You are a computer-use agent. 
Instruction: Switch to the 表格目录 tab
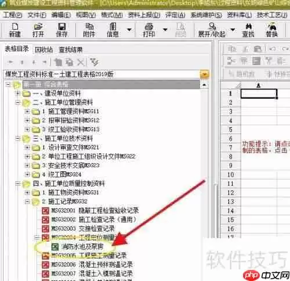point(17,49)
